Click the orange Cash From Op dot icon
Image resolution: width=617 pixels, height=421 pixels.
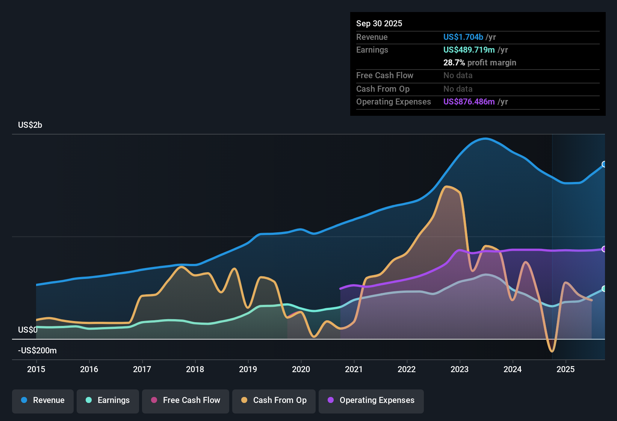pos(244,400)
